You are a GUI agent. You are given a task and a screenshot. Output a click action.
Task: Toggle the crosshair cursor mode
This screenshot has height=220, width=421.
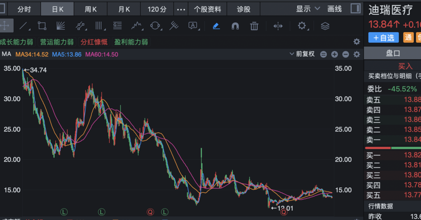pos(5,26)
